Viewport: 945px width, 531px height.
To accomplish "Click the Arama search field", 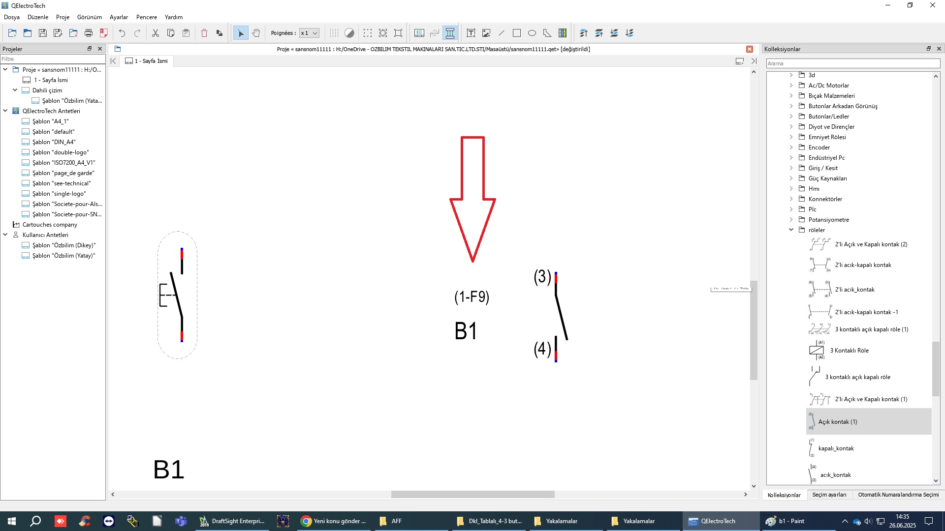I will tap(853, 63).
